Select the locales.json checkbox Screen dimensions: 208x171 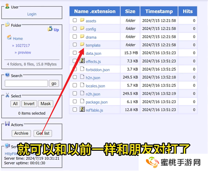75,85
